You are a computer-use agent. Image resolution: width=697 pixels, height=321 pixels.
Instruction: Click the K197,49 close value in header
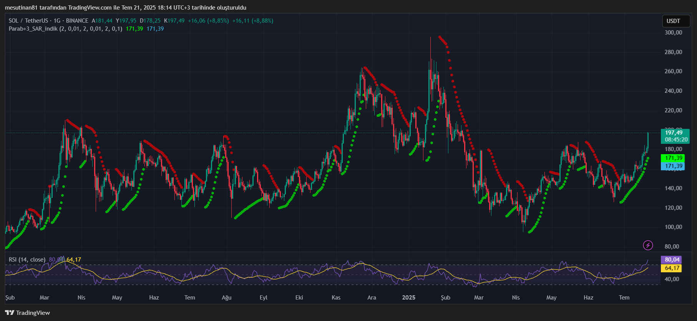point(174,21)
